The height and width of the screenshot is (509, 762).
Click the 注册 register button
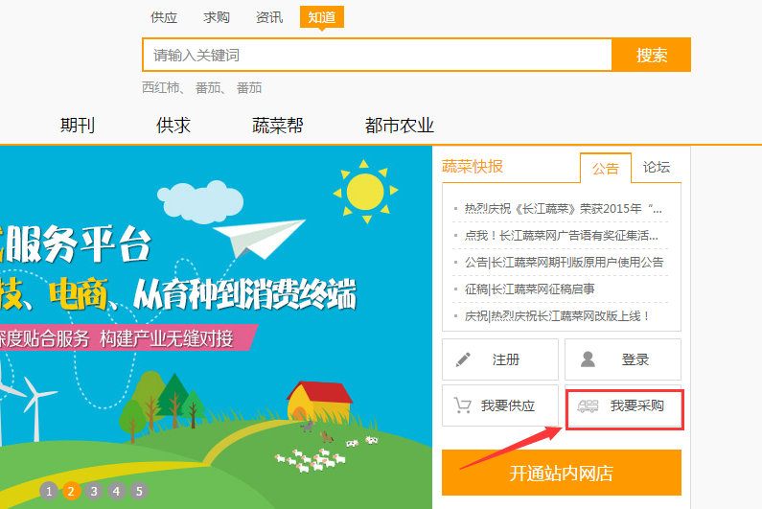coord(500,359)
